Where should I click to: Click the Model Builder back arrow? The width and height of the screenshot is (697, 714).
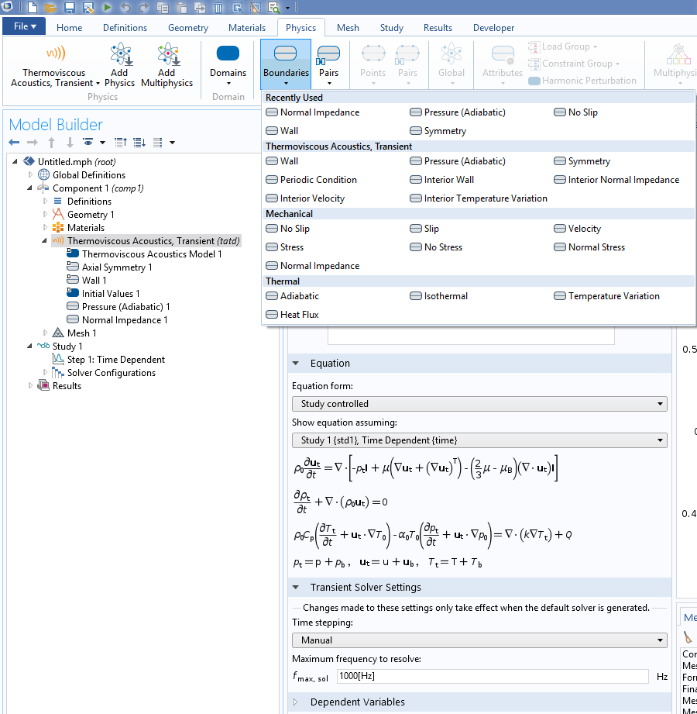click(14, 143)
